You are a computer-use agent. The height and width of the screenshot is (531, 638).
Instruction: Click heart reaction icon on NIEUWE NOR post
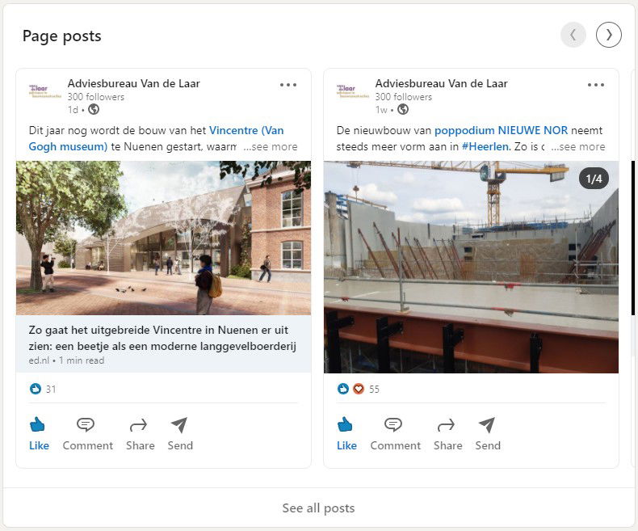pos(358,389)
